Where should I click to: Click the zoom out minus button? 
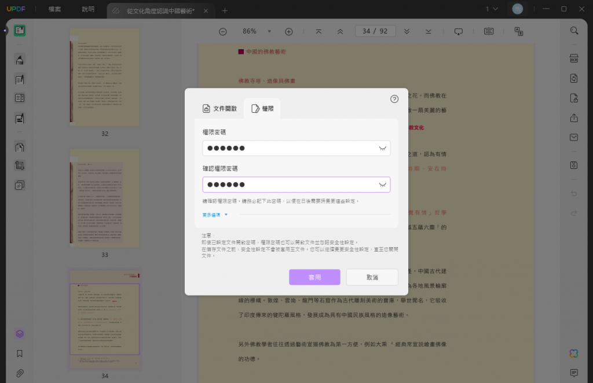point(223,32)
